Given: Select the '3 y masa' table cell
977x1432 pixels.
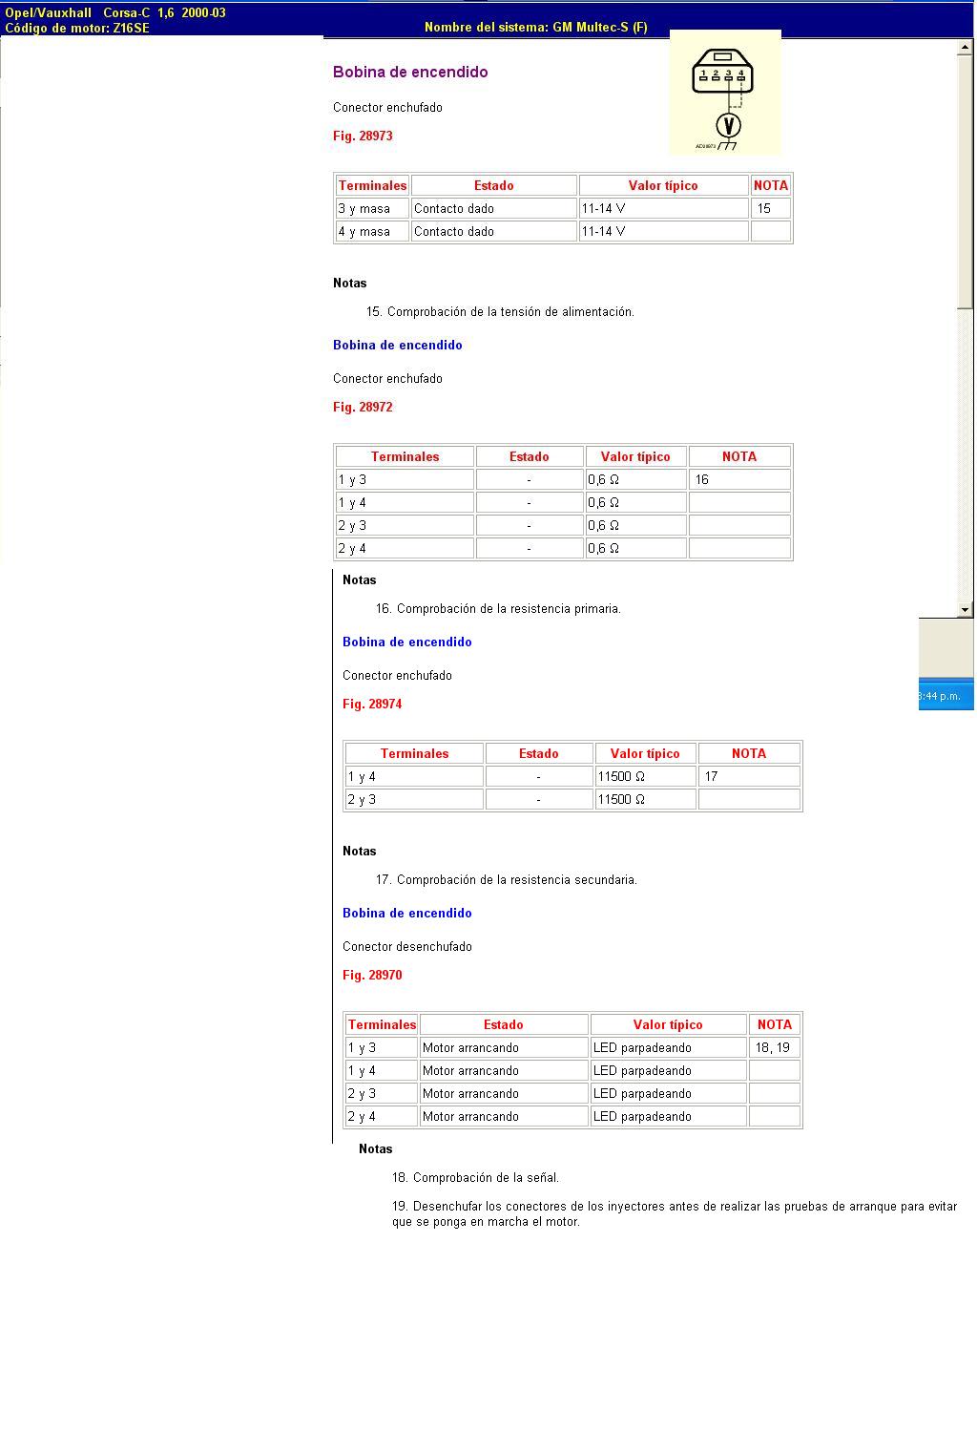Looking at the screenshot, I should pyautogui.click(x=371, y=208).
